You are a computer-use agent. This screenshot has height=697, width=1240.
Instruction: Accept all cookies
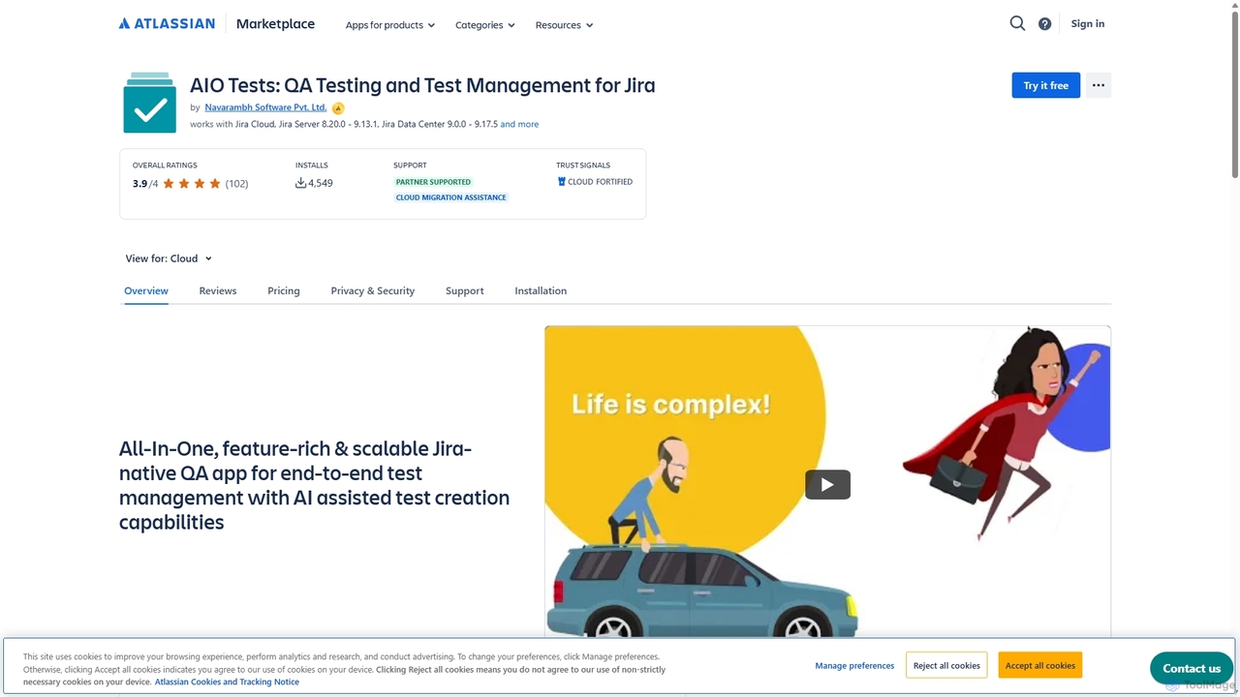click(x=1040, y=665)
